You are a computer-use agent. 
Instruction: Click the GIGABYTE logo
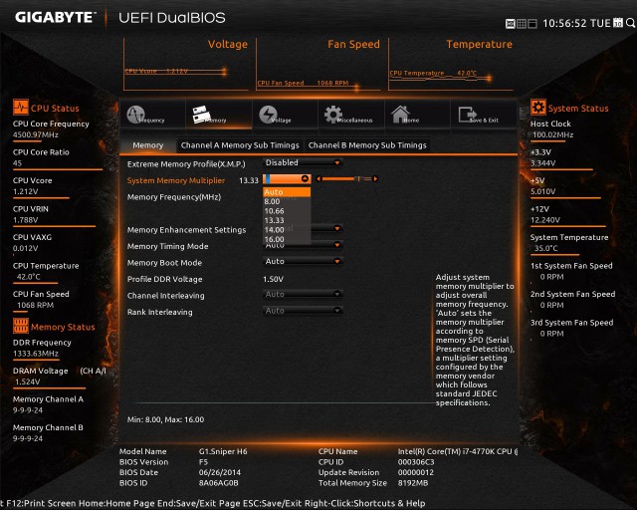click(x=55, y=18)
